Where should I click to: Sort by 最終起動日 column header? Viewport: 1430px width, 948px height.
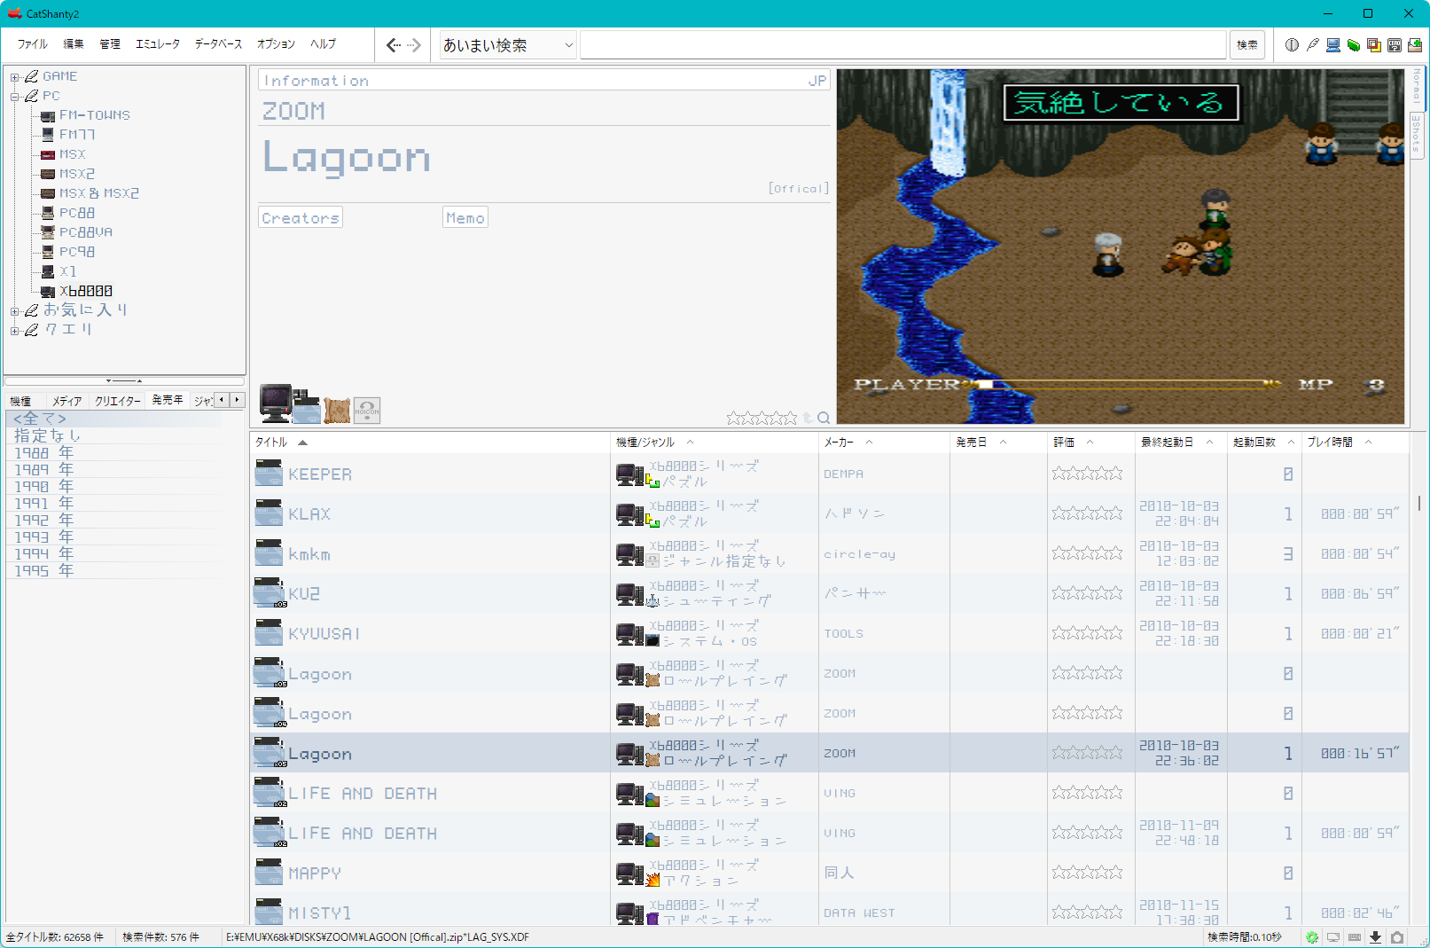(x=1180, y=442)
